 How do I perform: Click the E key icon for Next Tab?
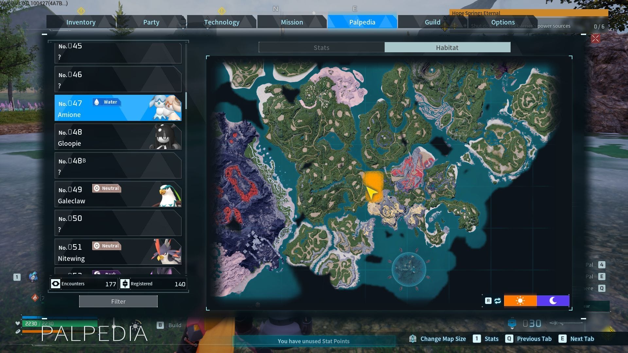pos(562,339)
